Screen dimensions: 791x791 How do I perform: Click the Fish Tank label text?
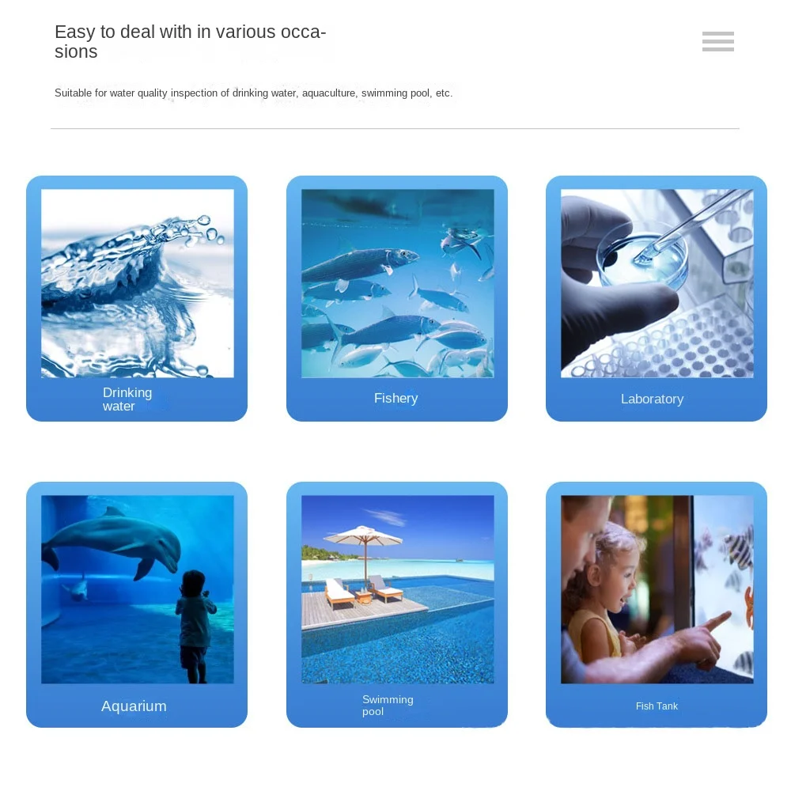tap(657, 706)
